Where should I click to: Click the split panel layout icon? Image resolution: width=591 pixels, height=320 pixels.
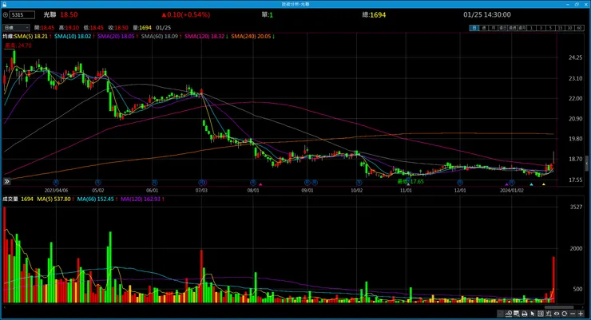tap(541, 314)
